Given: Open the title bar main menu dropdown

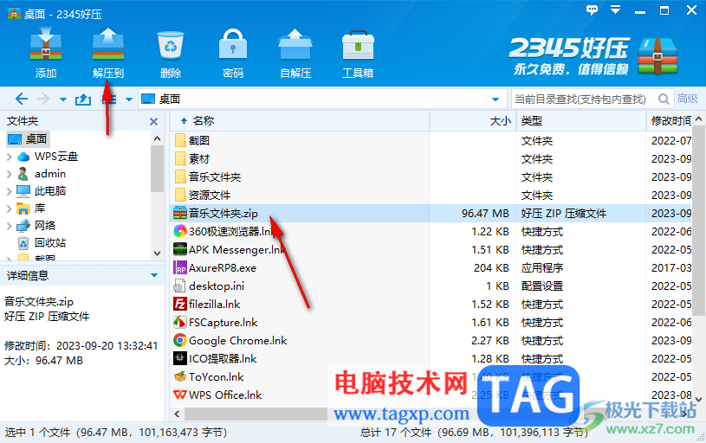Looking at the screenshot, I should pyautogui.click(x=615, y=10).
